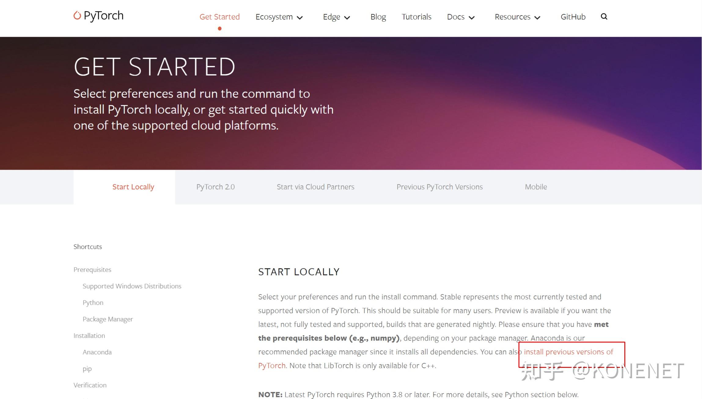This screenshot has height=399, width=702.
Task: Expand the Edge dropdown menu
Action: coord(336,17)
